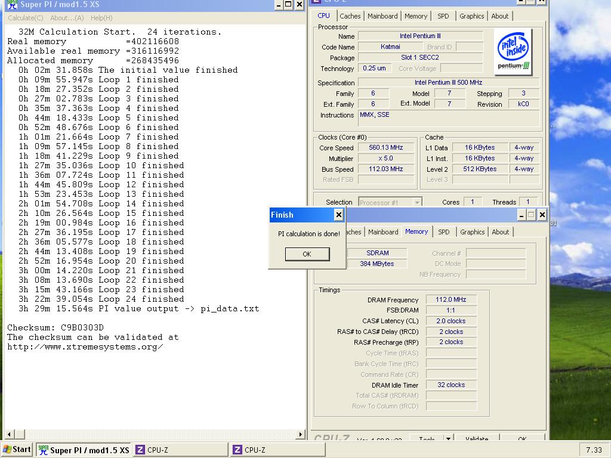The image size is (611, 458).
Task: Open About tab in upper CPU-Z window
Action: pyautogui.click(x=499, y=16)
